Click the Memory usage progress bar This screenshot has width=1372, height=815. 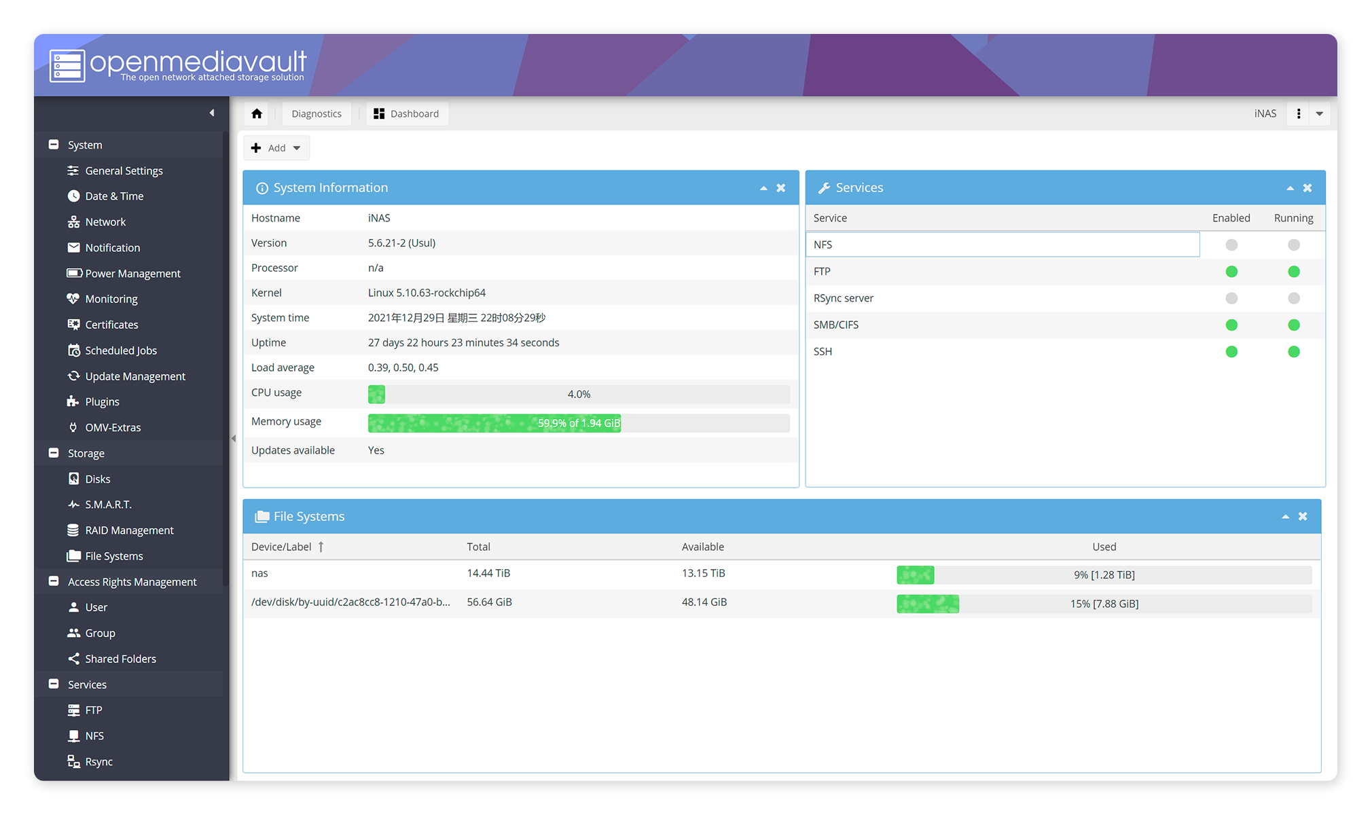(579, 423)
